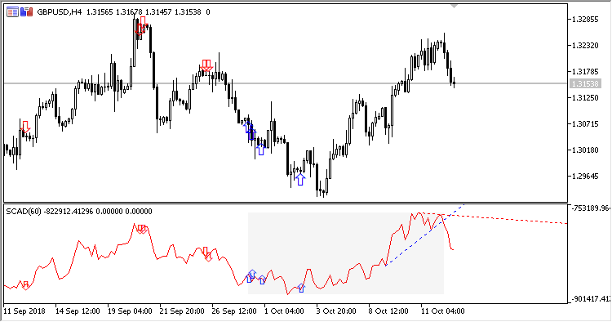
Task: Click the 1.32855 price scale label
Action: pyautogui.click(x=585, y=20)
